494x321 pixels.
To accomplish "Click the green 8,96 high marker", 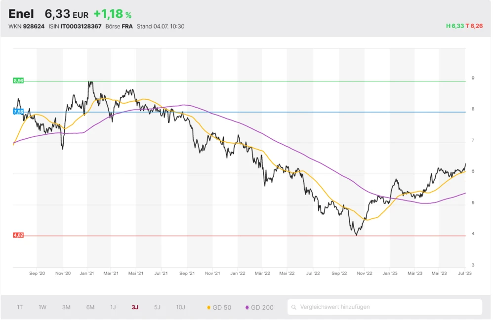I will pos(18,80).
